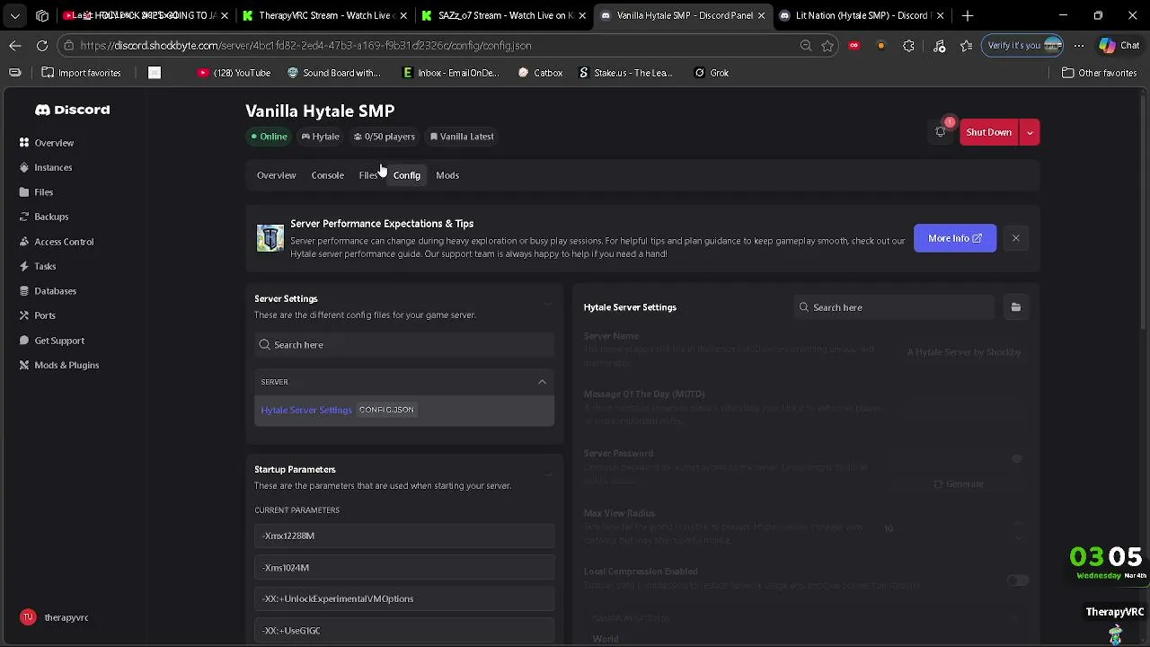Collapse the SERVER config section chevron

point(542,382)
